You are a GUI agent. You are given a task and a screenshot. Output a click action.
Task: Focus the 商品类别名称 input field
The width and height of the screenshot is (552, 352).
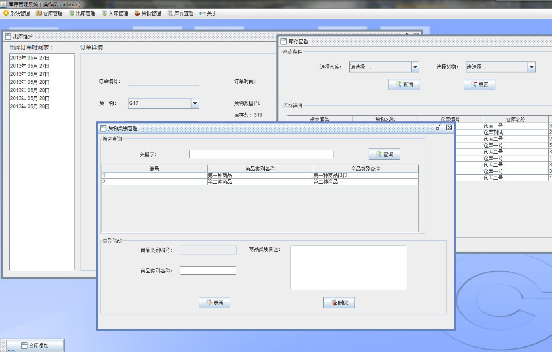(x=208, y=270)
